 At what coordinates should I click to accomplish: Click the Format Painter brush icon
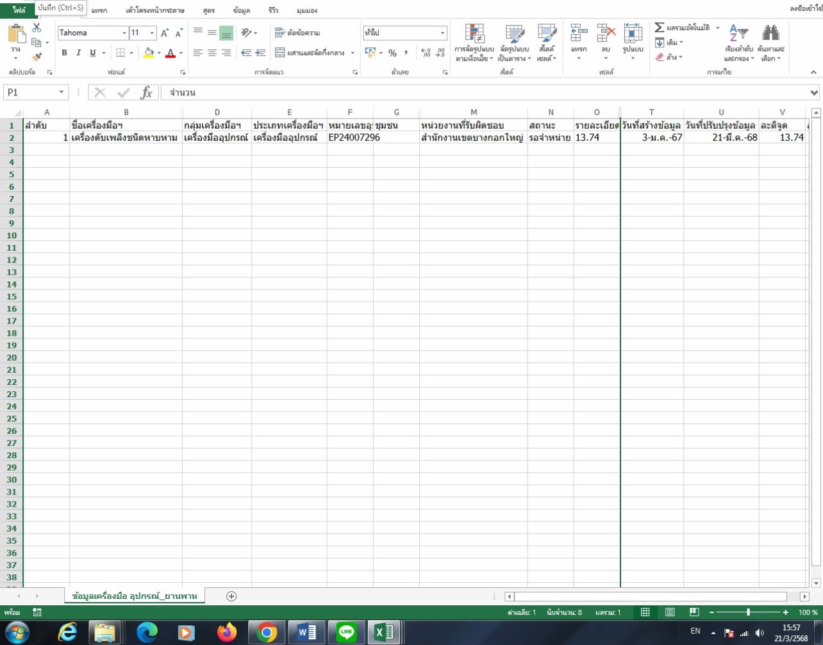point(37,57)
